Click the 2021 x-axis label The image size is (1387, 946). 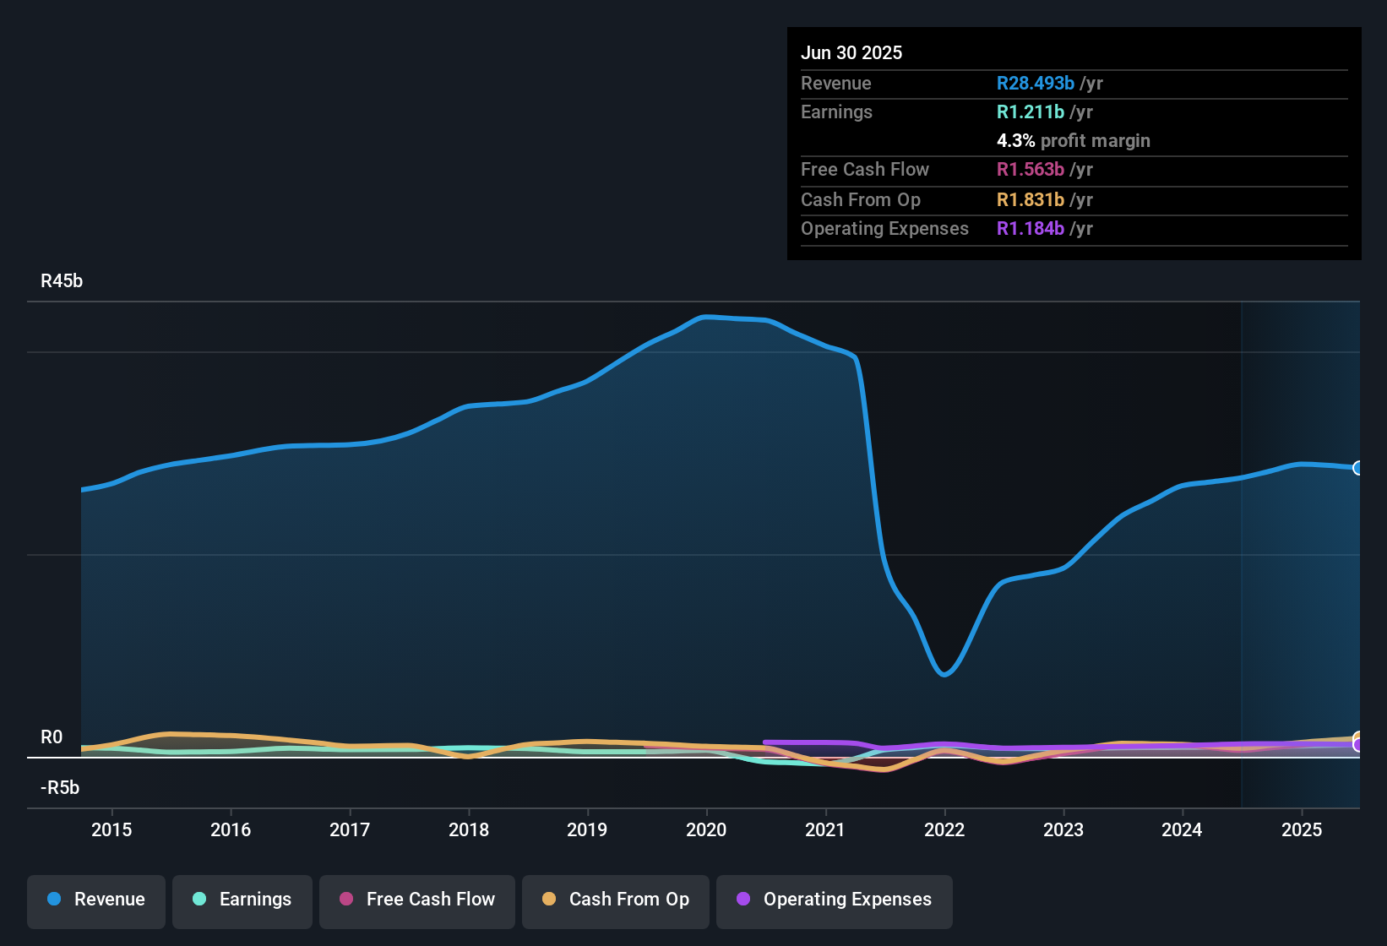[825, 830]
